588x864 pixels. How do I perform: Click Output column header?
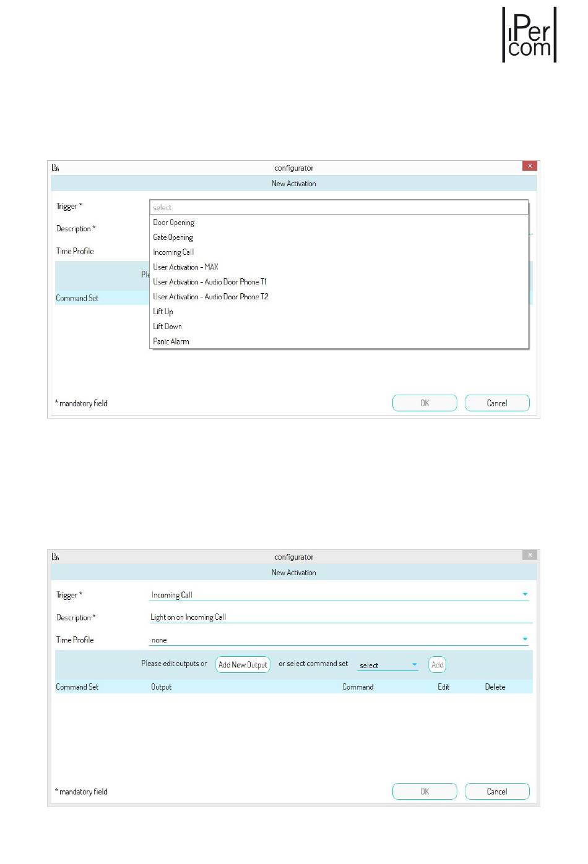[x=162, y=687]
